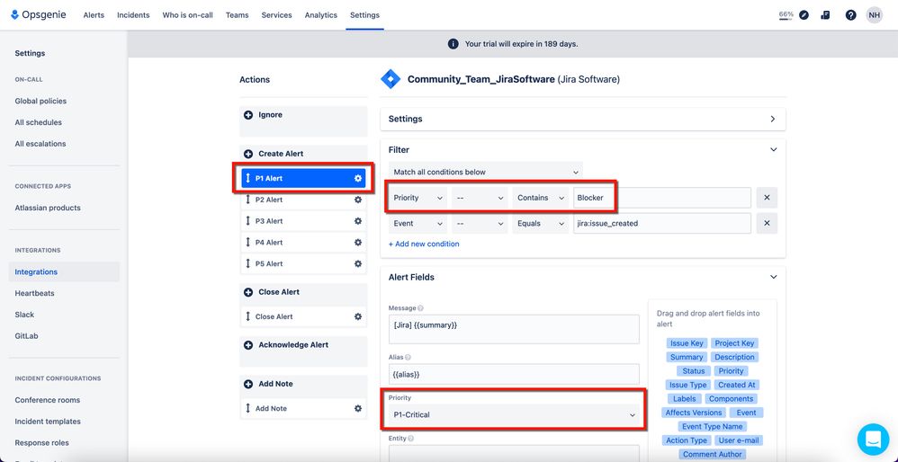Open Atlassian products in sidebar
Image resolution: width=898 pixels, height=462 pixels.
(48, 209)
